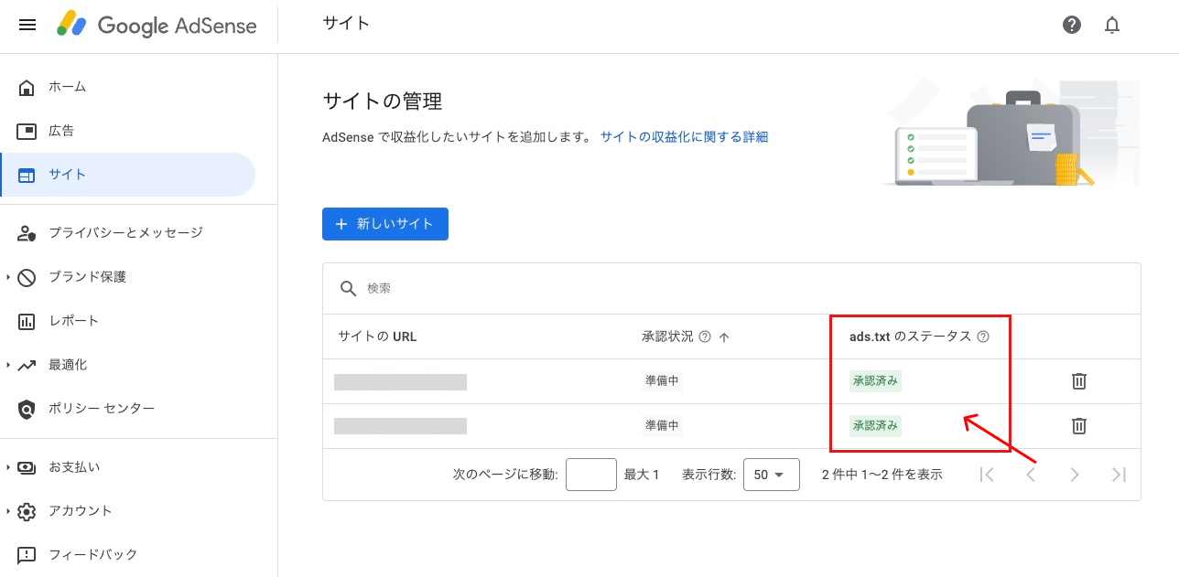The image size is (1179, 577).
Task: Delete the second site with trash icon
Action: [1079, 425]
